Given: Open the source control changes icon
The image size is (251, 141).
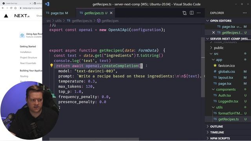Looking at the screenshot, I should point(184,13).
